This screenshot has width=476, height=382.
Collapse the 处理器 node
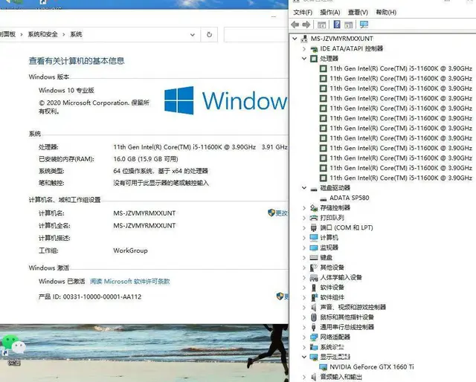click(x=304, y=59)
